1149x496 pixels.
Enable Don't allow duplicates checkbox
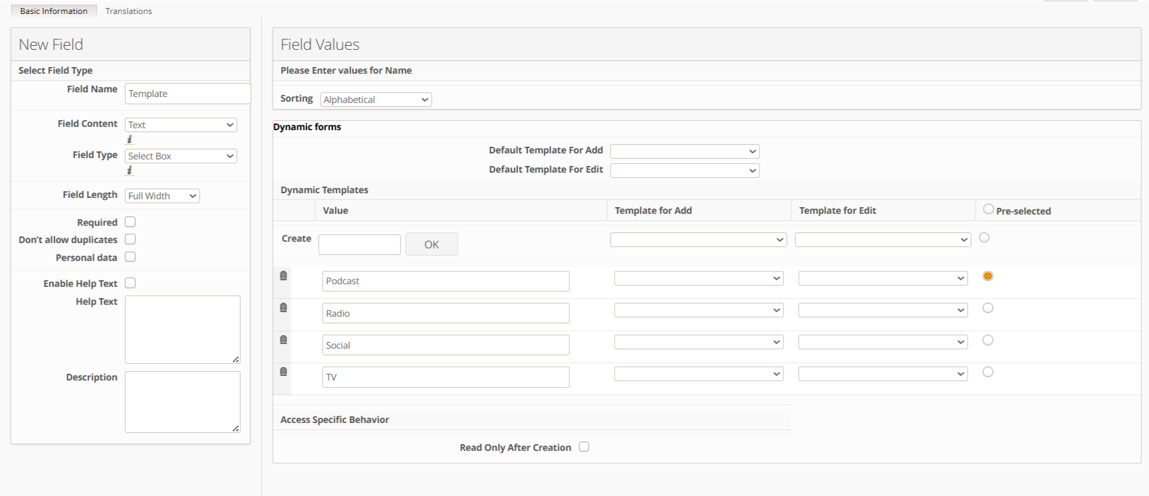point(130,239)
